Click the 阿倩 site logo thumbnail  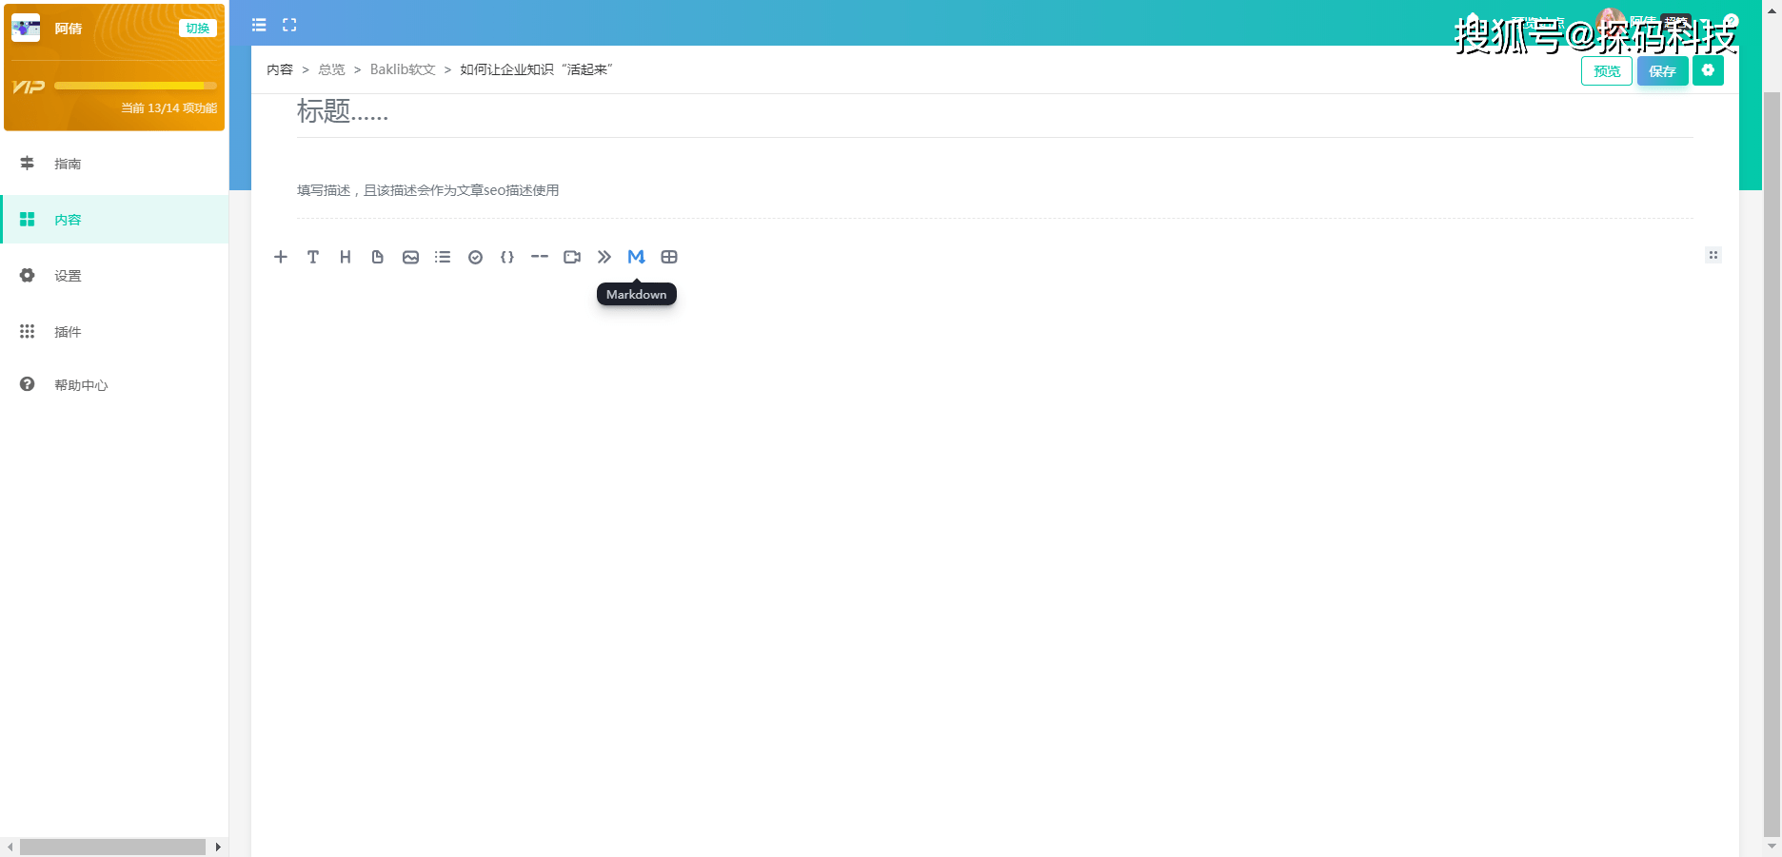point(26,28)
